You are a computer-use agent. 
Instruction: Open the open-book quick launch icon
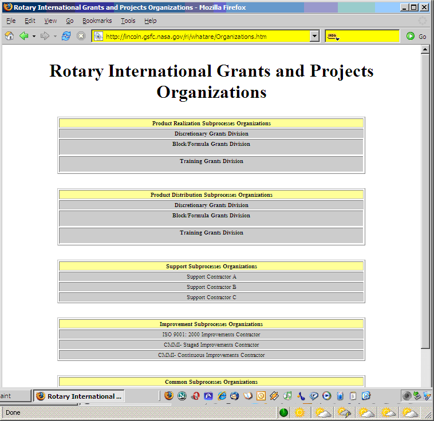(248, 396)
